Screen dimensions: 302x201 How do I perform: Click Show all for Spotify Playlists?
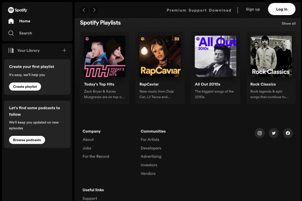(x=289, y=23)
